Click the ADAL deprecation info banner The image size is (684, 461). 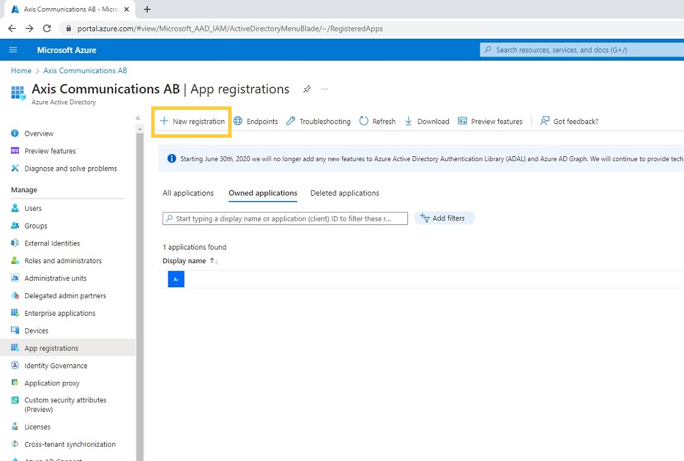click(421, 158)
